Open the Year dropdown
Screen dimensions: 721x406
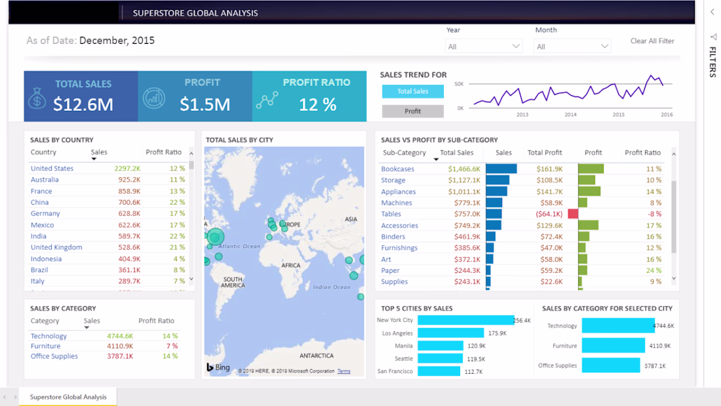pyautogui.click(x=484, y=46)
